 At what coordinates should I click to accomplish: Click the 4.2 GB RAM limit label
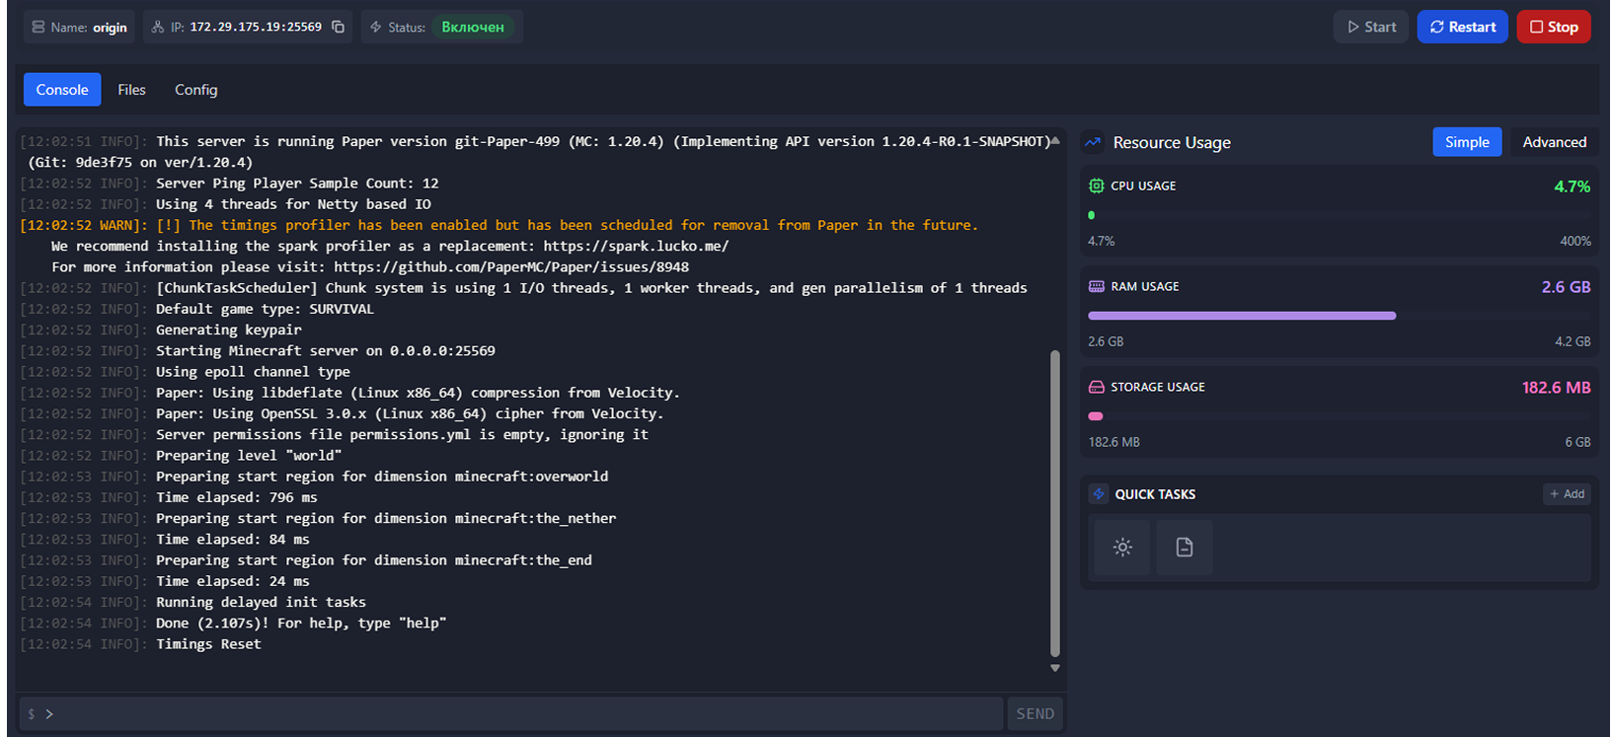(1573, 341)
